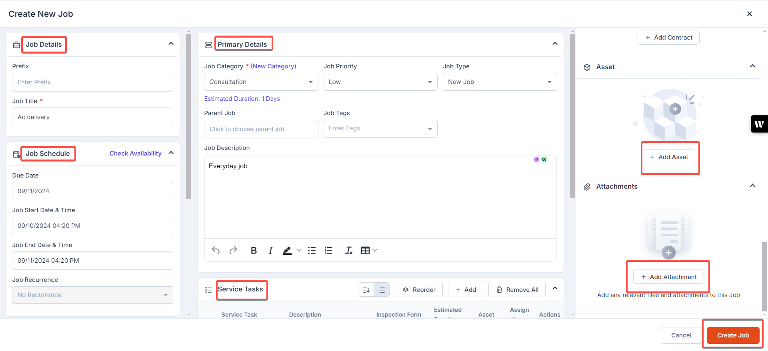Switch Service Tasks to sorted view

366,290
